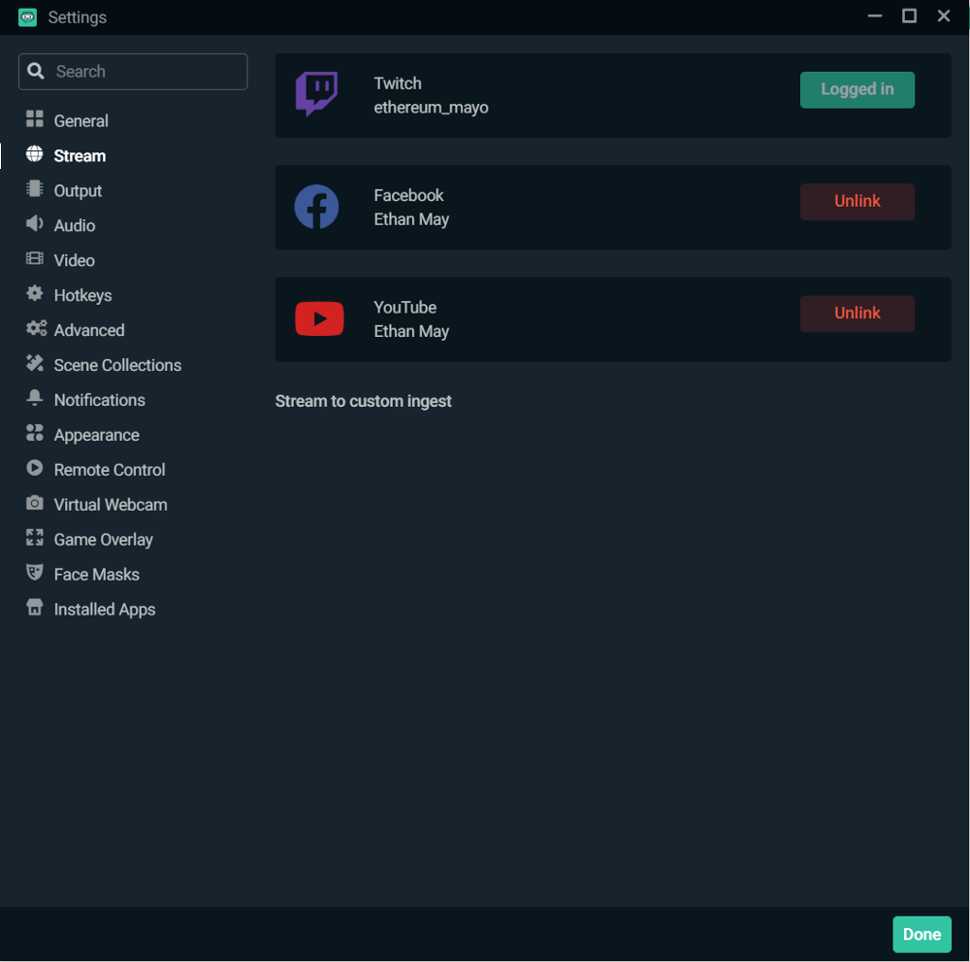
Task: Open Game Overlay settings
Action: coord(104,540)
